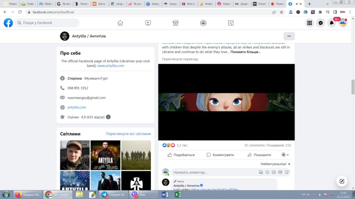Open the page three-dots options menu

coord(289,36)
